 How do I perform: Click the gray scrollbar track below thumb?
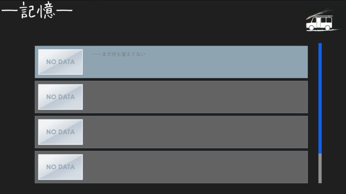point(320,168)
